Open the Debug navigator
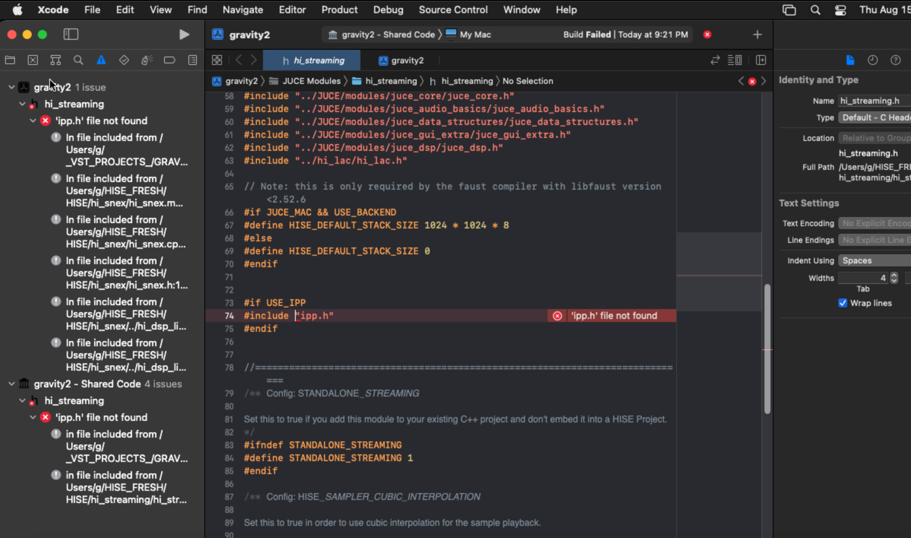 147,60
